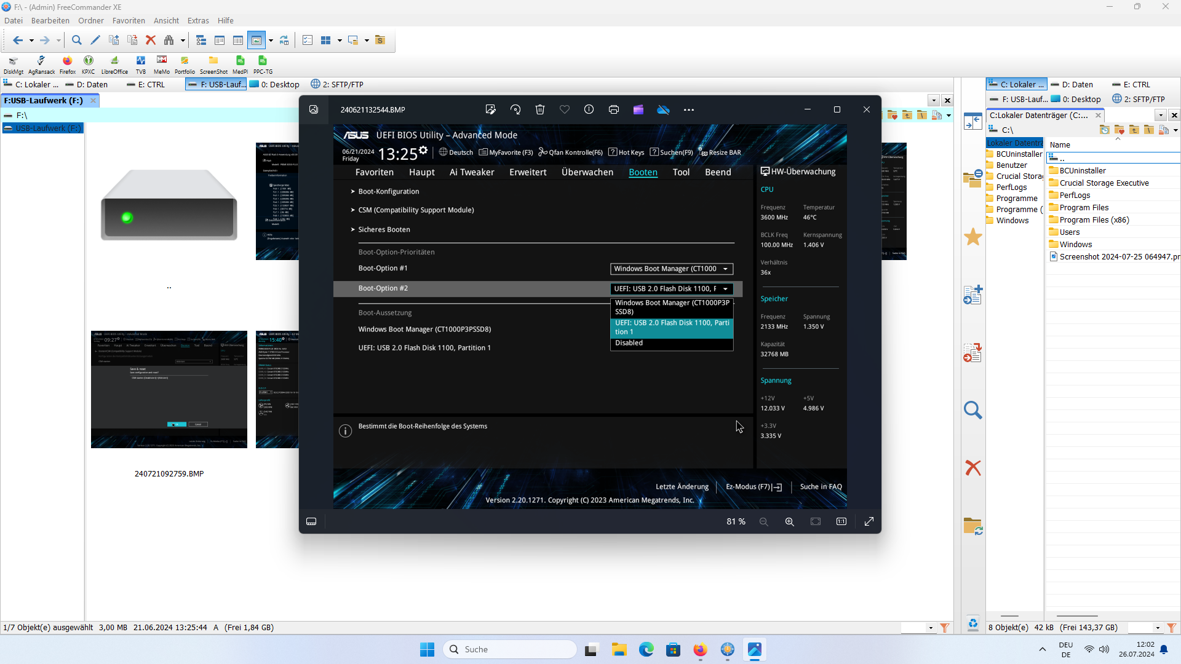Image resolution: width=1181 pixels, height=664 pixels.
Task: Toggle filmstrip icon at viewer bottom left
Action: pyautogui.click(x=311, y=522)
